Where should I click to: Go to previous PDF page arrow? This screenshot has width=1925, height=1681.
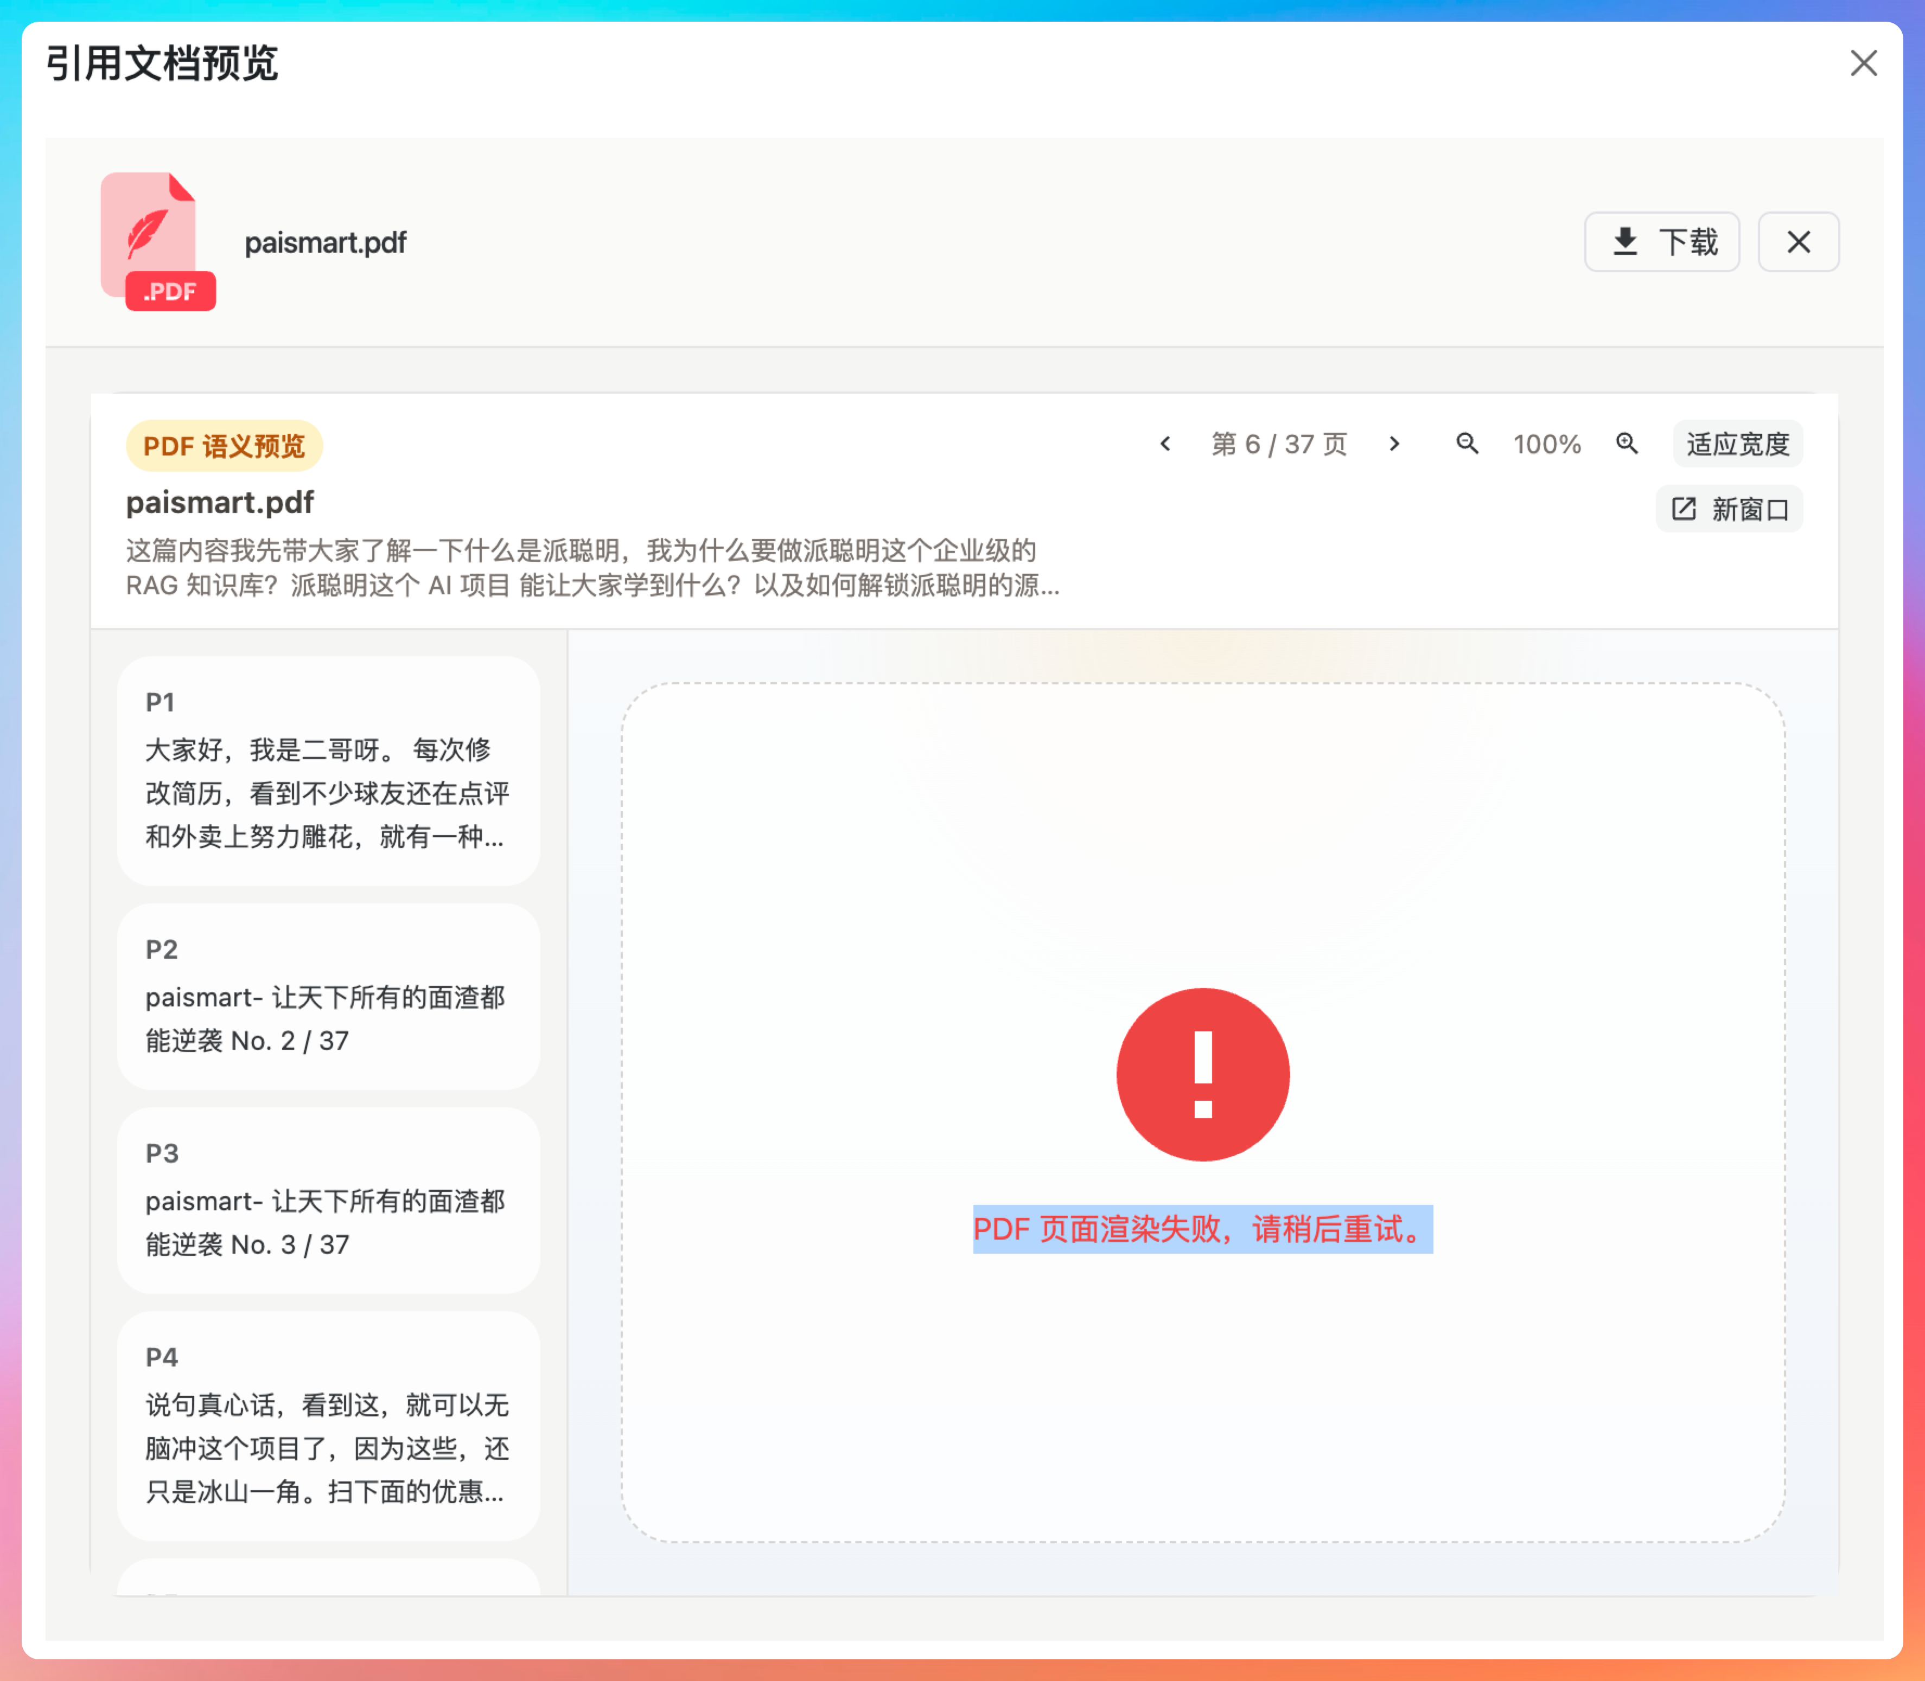[1165, 444]
